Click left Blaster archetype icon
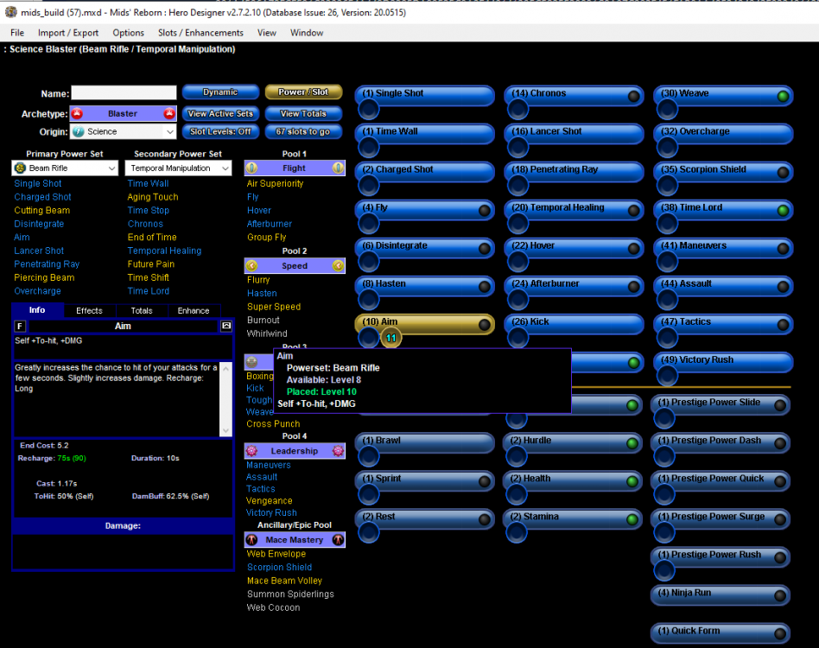This screenshot has width=819, height=648. (x=77, y=113)
